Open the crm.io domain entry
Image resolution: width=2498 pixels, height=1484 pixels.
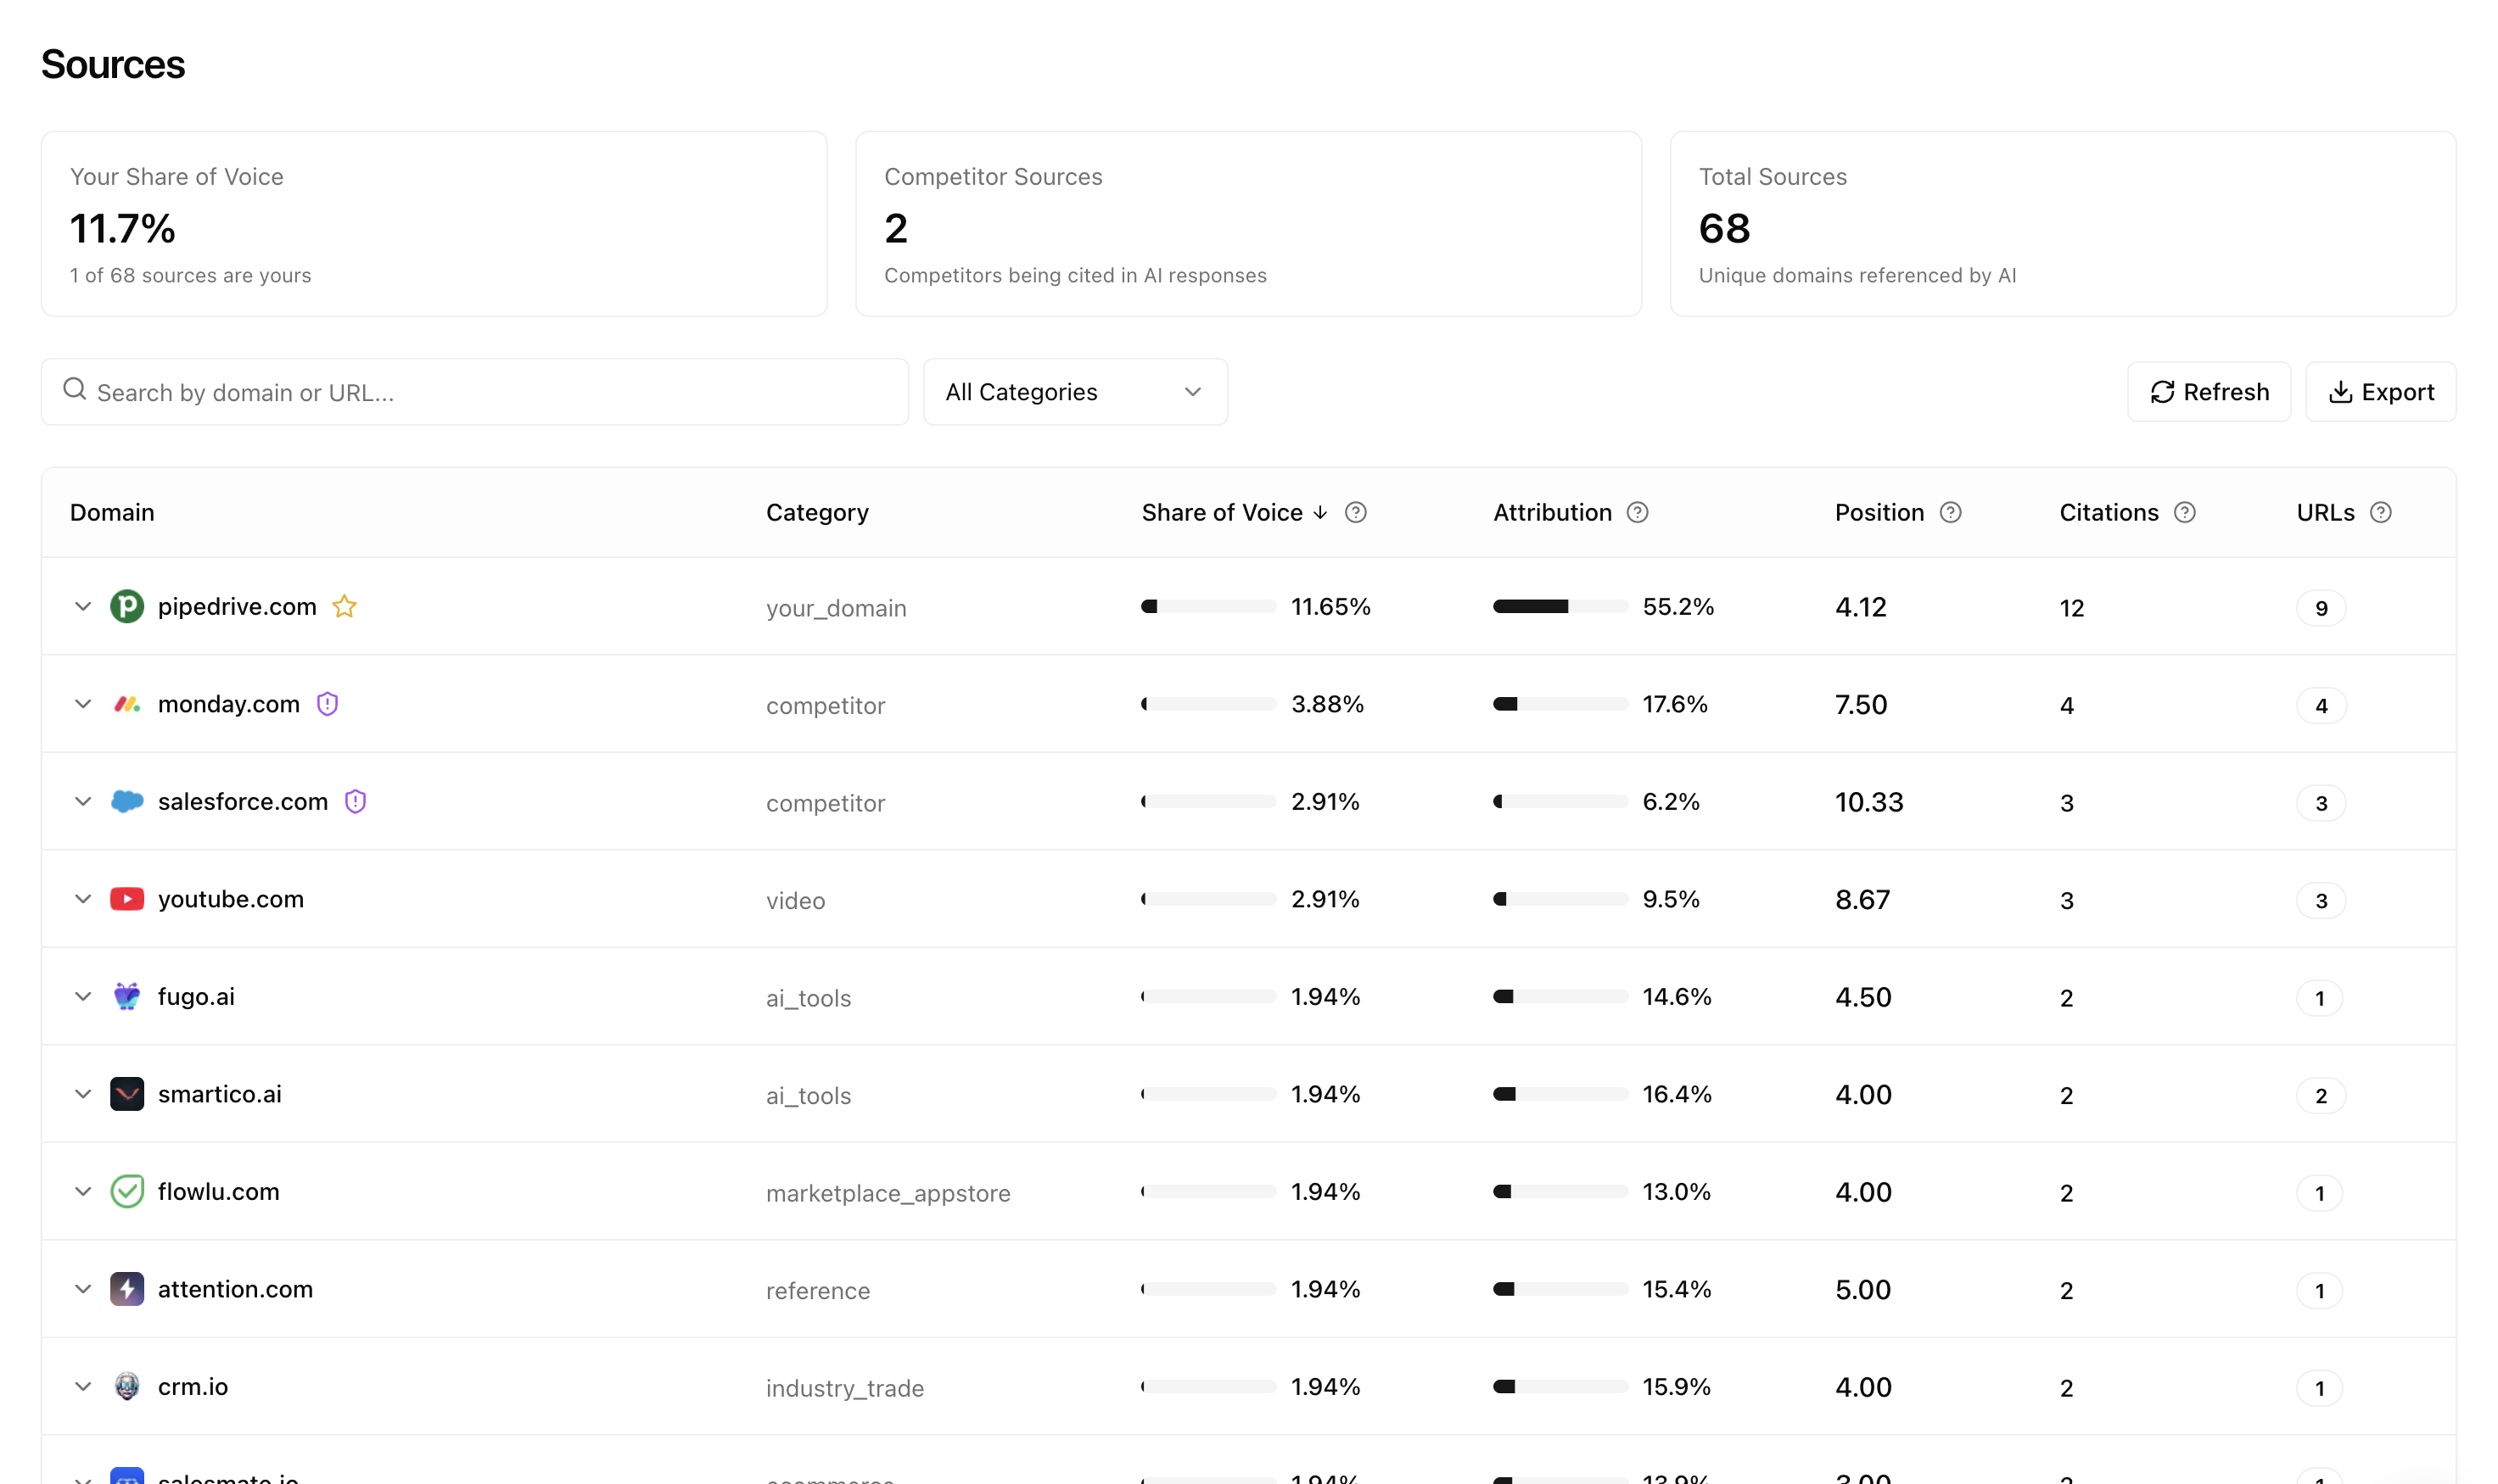click(193, 1386)
